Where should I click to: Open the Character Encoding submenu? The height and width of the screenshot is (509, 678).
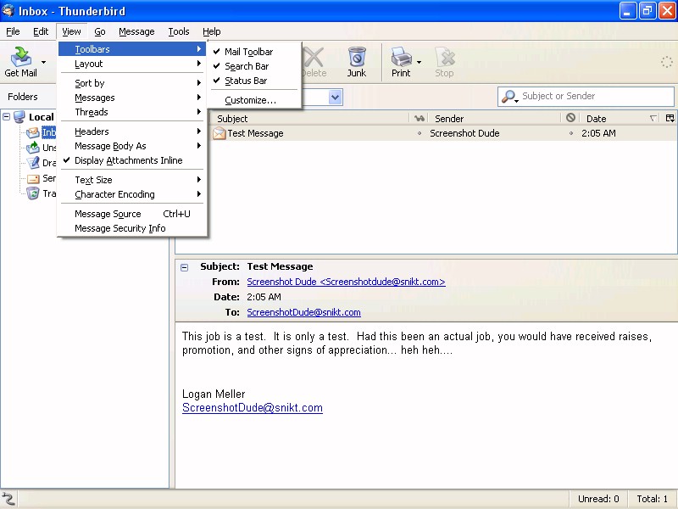[133, 194]
